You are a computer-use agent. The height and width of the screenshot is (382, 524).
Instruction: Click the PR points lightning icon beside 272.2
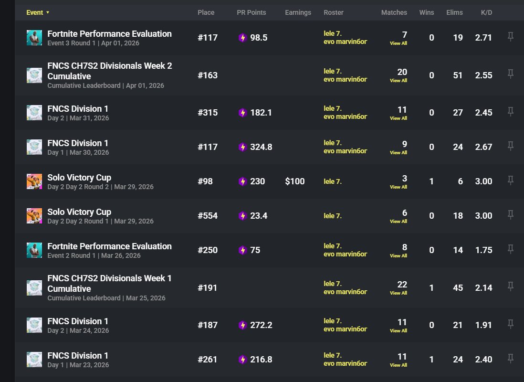(242, 325)
